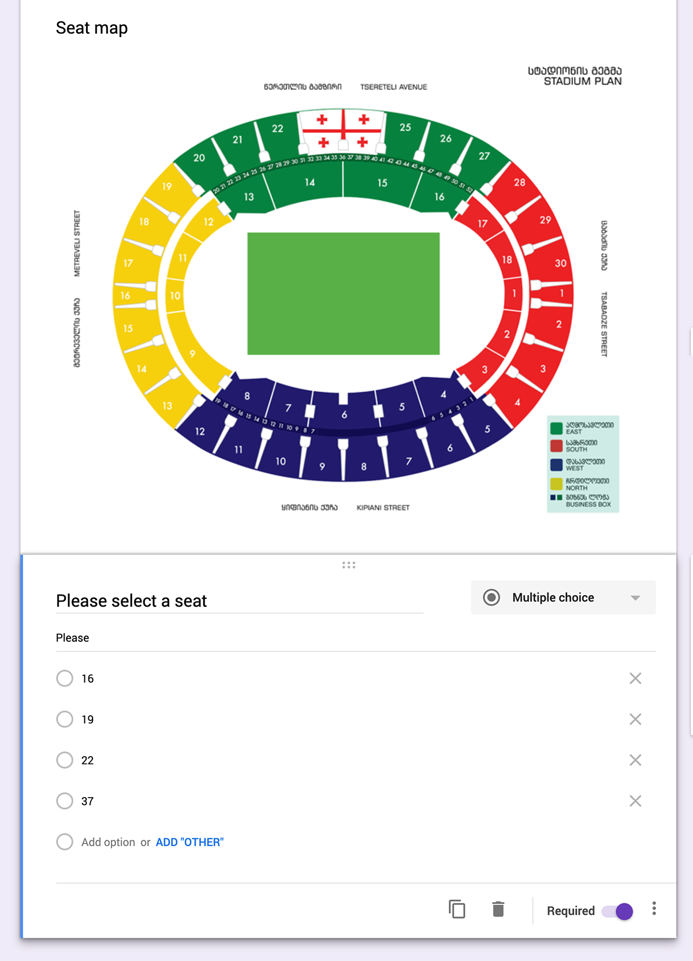Click Add option text
Viewport: 693px width, 961px height.
(x=108, y=842)
